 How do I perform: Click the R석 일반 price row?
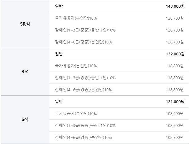click(x=119, y=54)
